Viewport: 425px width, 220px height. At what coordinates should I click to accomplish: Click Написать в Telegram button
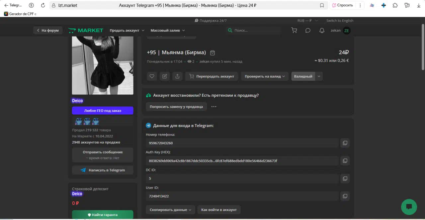tap(103, 170)
